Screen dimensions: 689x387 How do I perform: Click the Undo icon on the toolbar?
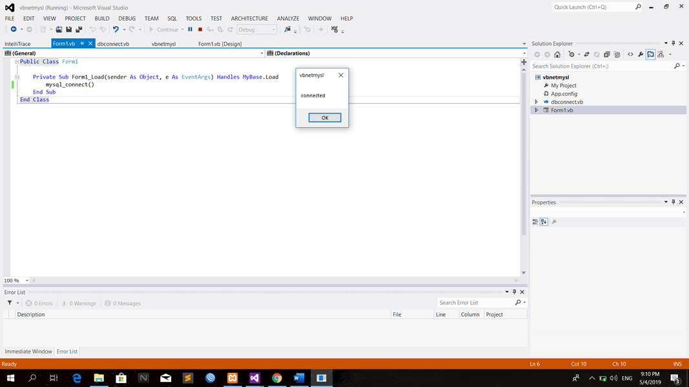pos(115,30)
